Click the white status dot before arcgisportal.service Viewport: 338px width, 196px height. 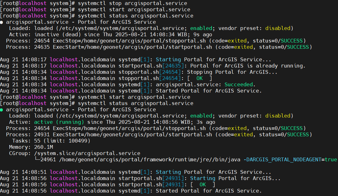(x=2, y=22)
